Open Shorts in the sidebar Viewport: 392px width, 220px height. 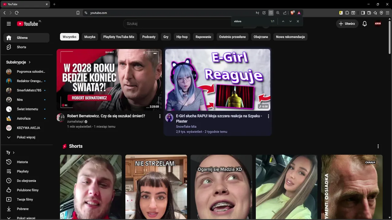(26, 47)
